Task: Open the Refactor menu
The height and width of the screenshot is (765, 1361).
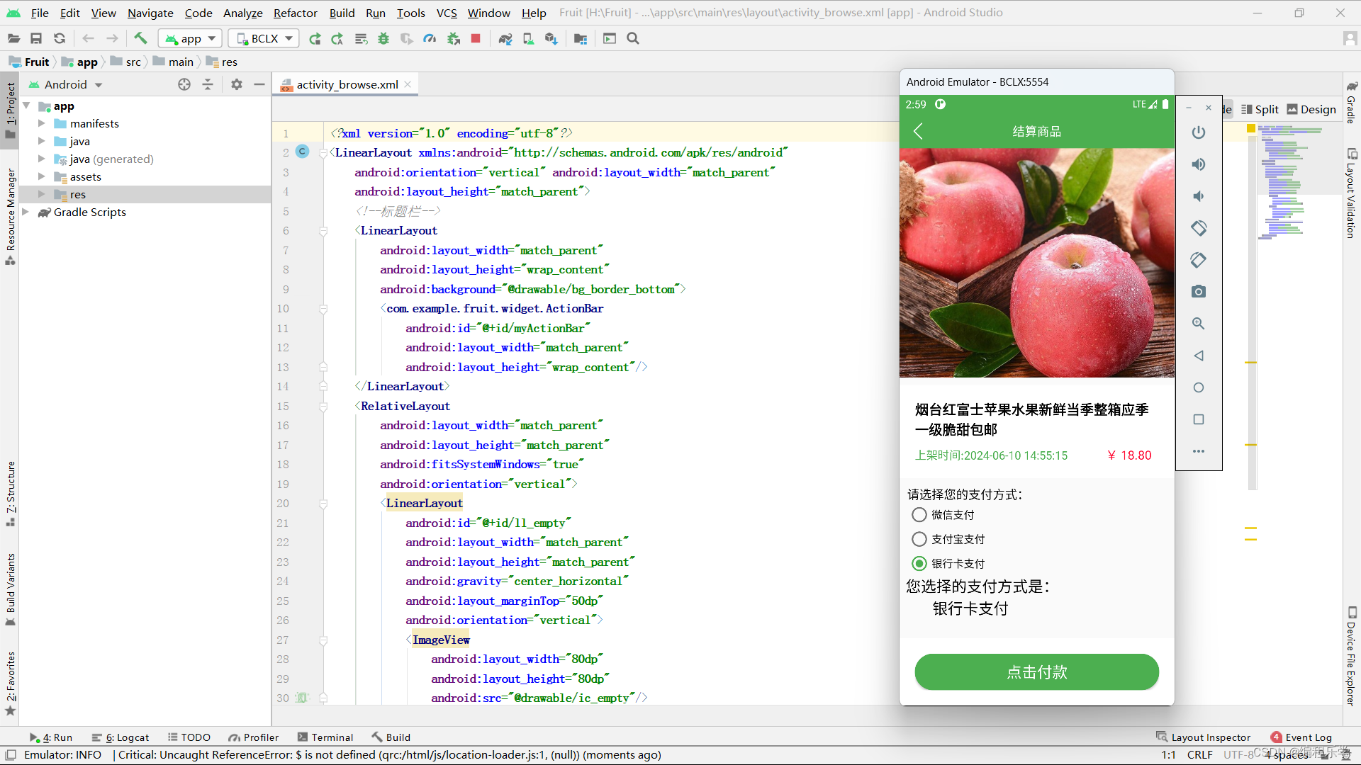Action: click(295, 13)
